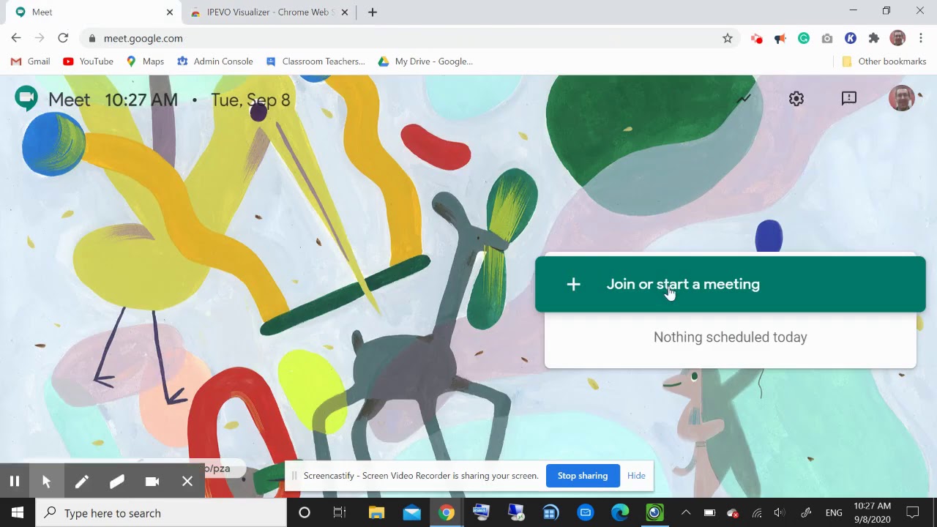
Task: Open the Chrome three-dot menu
Action: click(921, 38)
